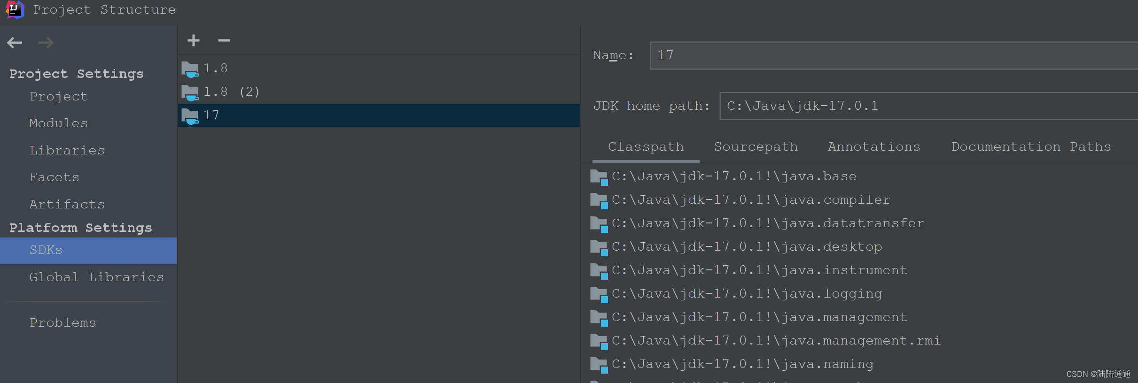Viewport: 1138px width, 383px height.
Task: Open the Problems page
Action: [x=63, y=322]
